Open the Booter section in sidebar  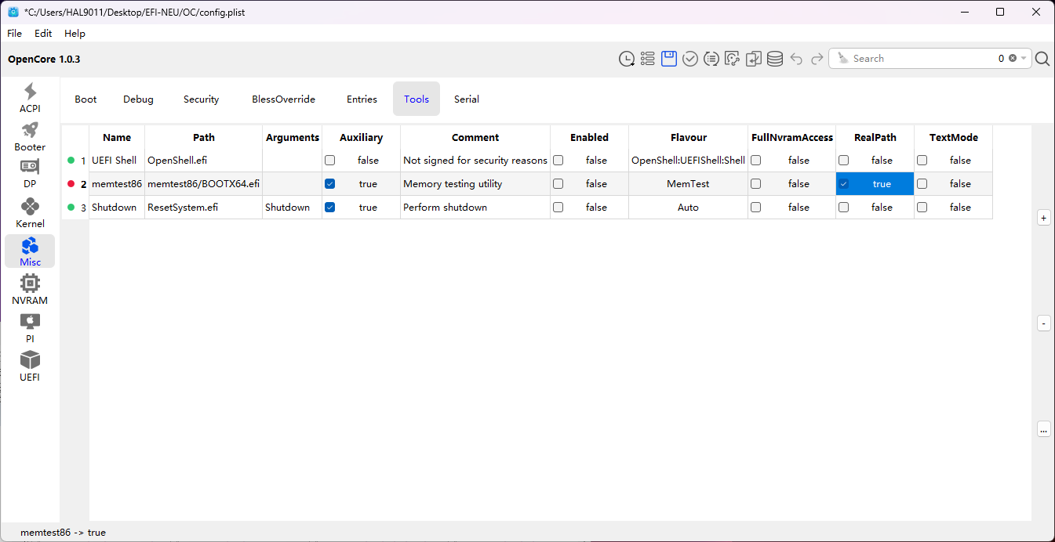click(30, 137)
